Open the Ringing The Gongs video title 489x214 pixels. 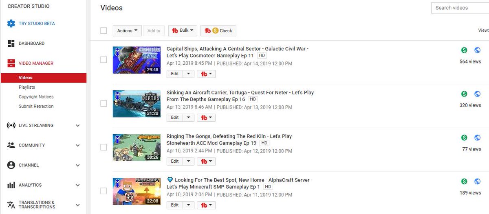coord(229,140)
